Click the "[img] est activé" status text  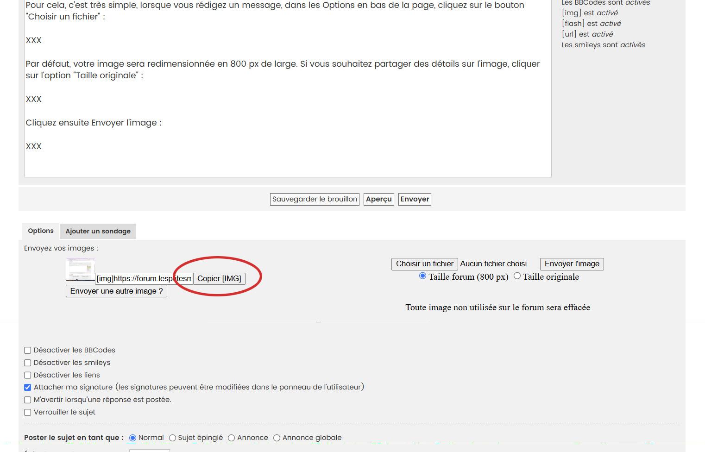coord(590,13)
